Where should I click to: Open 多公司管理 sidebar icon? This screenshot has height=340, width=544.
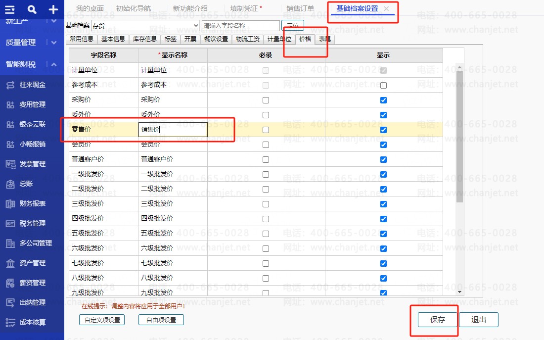(x=10, y=243)
